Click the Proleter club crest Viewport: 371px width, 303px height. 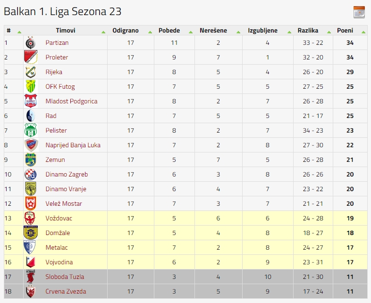(x=31, y=57)
